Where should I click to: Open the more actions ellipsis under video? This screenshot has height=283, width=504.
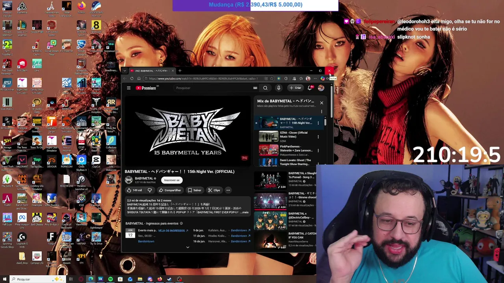pyautogui.click(x=228, y=190)
